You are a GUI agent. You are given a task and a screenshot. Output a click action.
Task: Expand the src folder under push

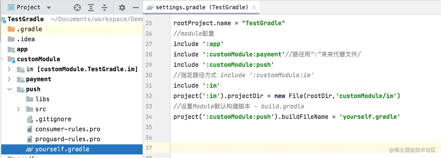click(18, 109)
